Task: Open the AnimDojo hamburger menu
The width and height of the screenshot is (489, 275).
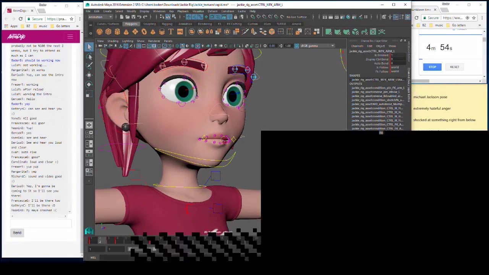Action: point(70,37)
